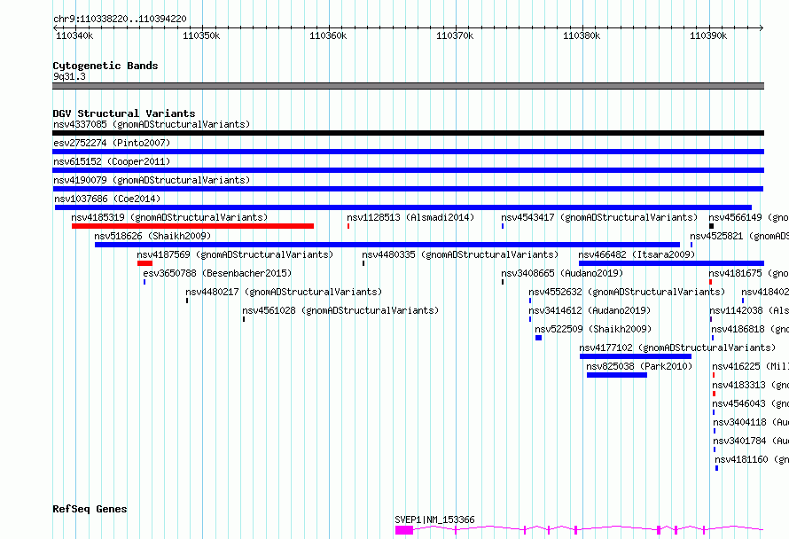Select the nsv4480217 variant label
Image resolution: width=789 pixels, height=539 pixels.
(284, 292)
